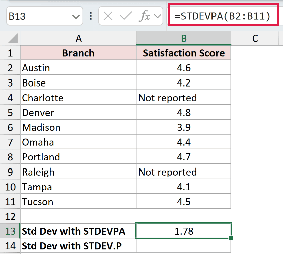
Task: Select the Tucson cell
Action: [x=78, y=202]
